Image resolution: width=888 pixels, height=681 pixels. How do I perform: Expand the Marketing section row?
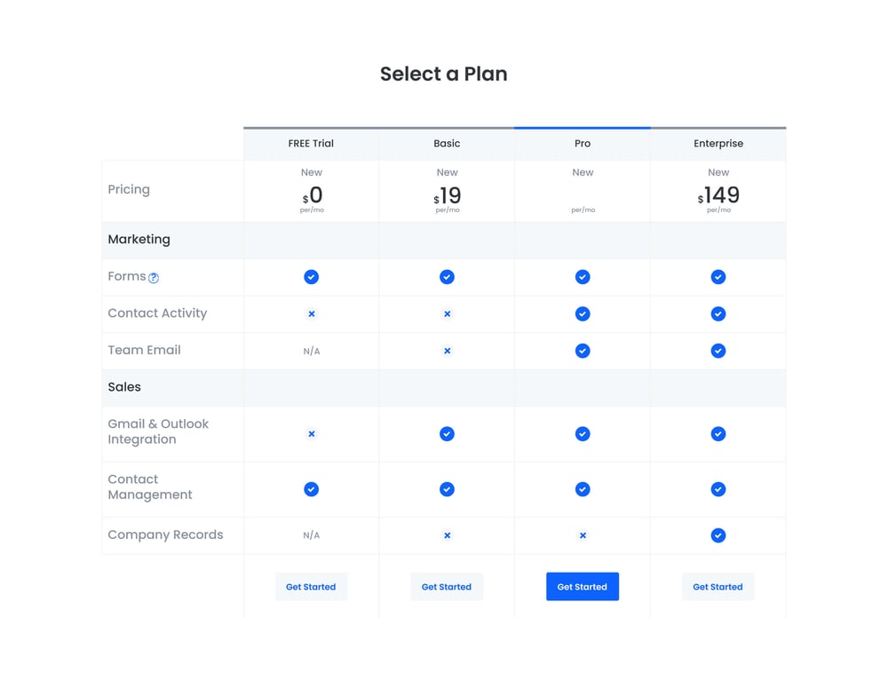tap(139, 240)
